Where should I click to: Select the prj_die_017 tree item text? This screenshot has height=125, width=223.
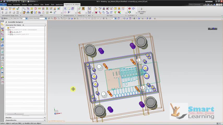[17, 32]
